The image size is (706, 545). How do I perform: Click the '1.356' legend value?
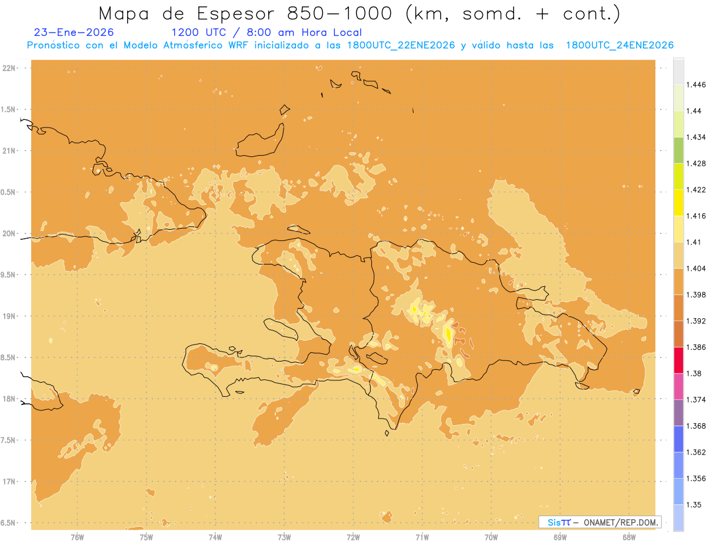696,479
